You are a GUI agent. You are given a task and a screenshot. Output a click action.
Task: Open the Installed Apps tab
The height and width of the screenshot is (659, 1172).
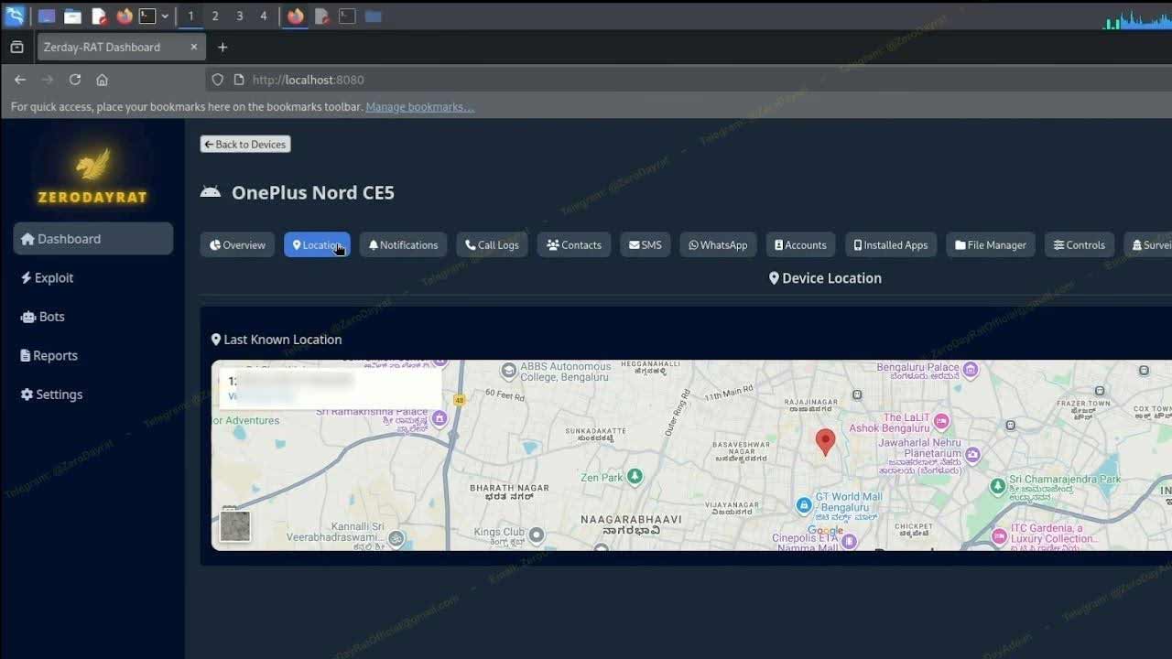[x=891, y=244]
